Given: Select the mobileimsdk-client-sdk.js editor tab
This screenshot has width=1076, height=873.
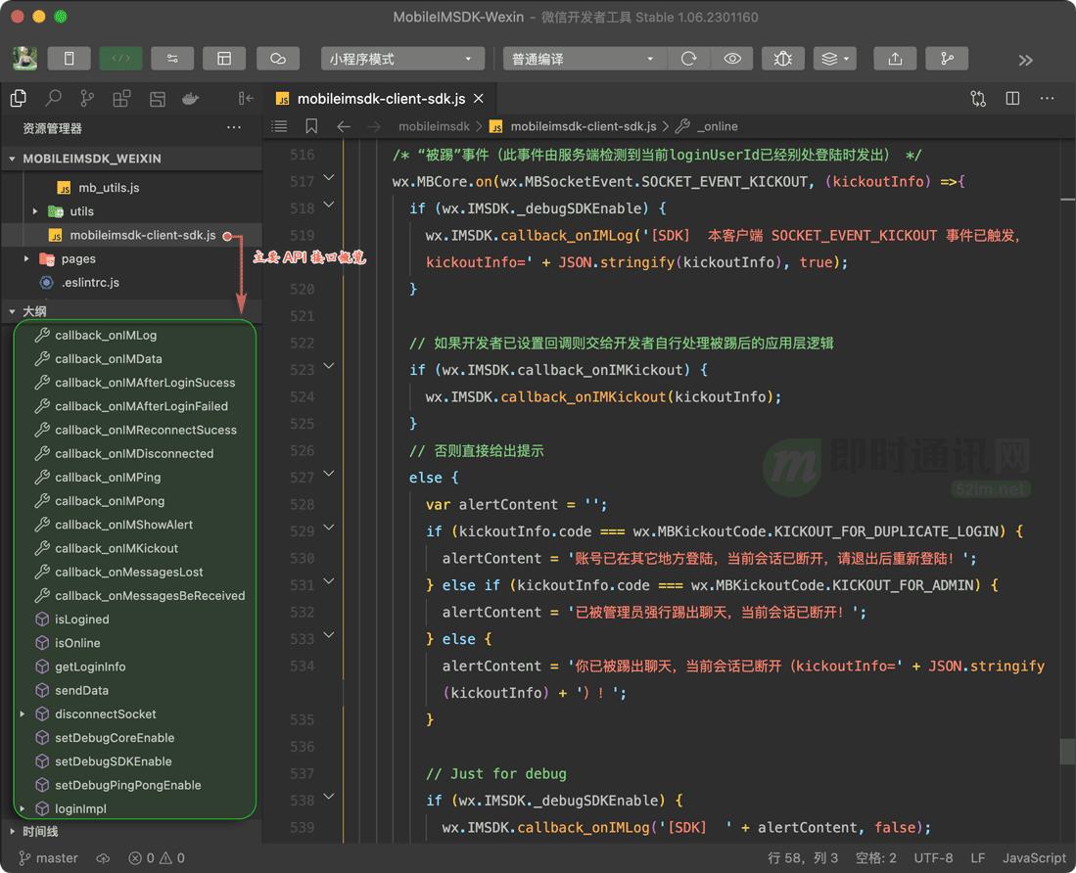Looking at the screenshot, I should click(x=380, y=99).
